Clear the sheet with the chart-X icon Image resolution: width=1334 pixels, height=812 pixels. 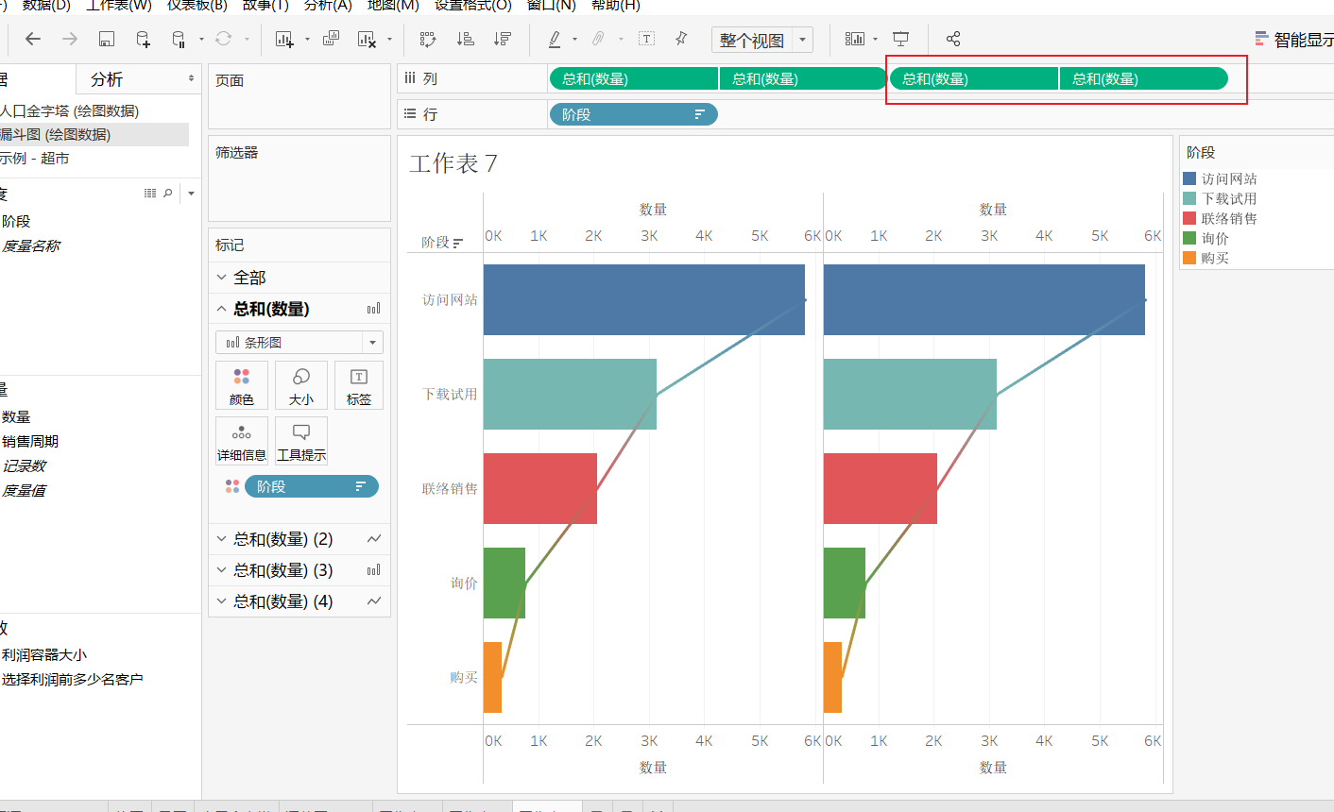click(x=367, y=39)
